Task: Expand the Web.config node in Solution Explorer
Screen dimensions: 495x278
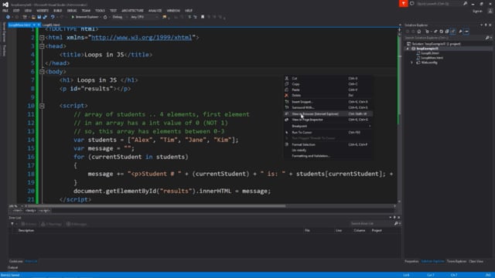Action: coord(411,63)
